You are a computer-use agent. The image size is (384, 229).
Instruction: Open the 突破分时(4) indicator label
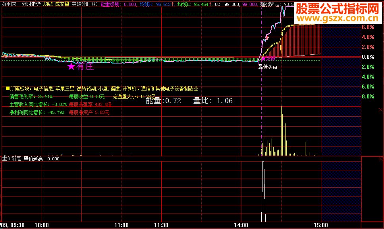coord(85,4)
